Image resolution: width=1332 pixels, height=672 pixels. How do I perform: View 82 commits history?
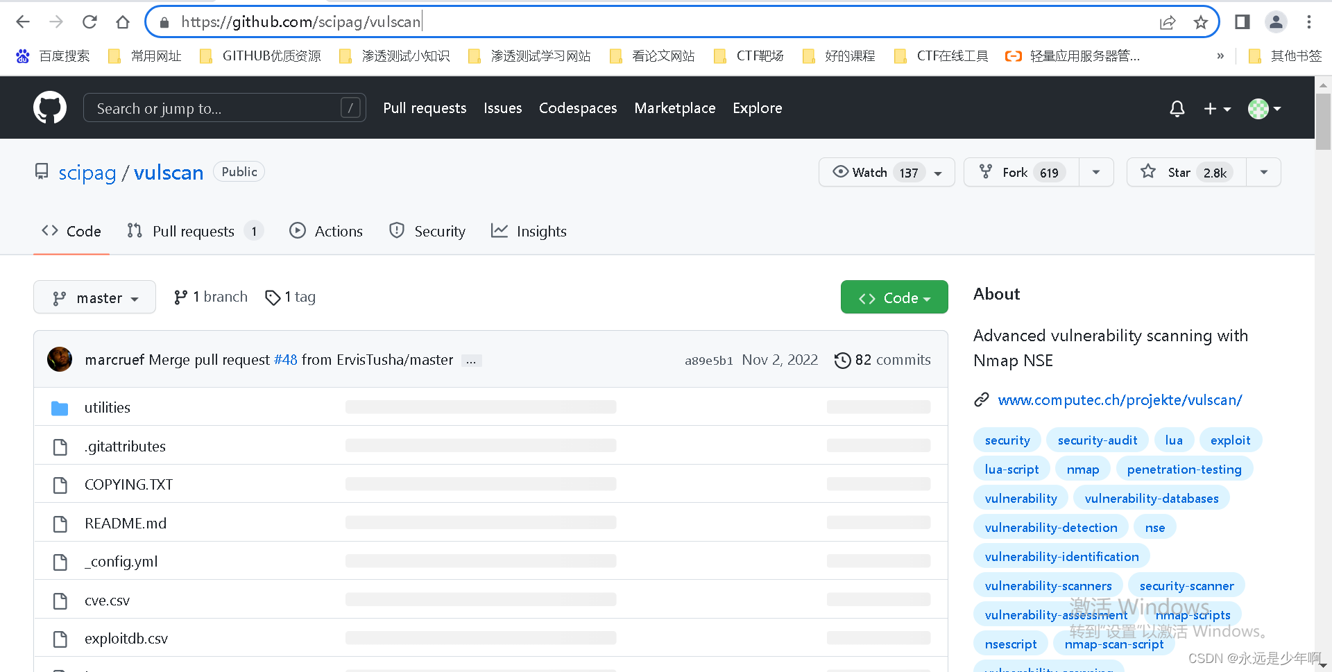point(882,360)
